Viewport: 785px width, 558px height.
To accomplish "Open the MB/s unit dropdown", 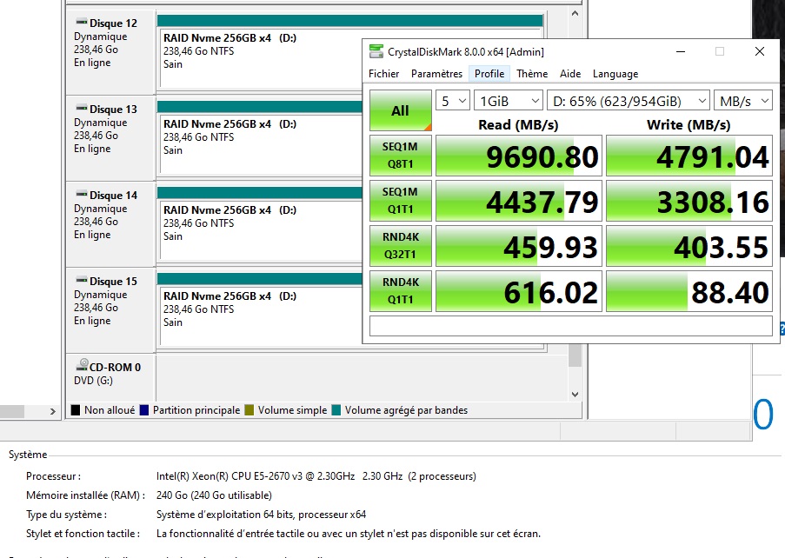I will pos(743,101).
